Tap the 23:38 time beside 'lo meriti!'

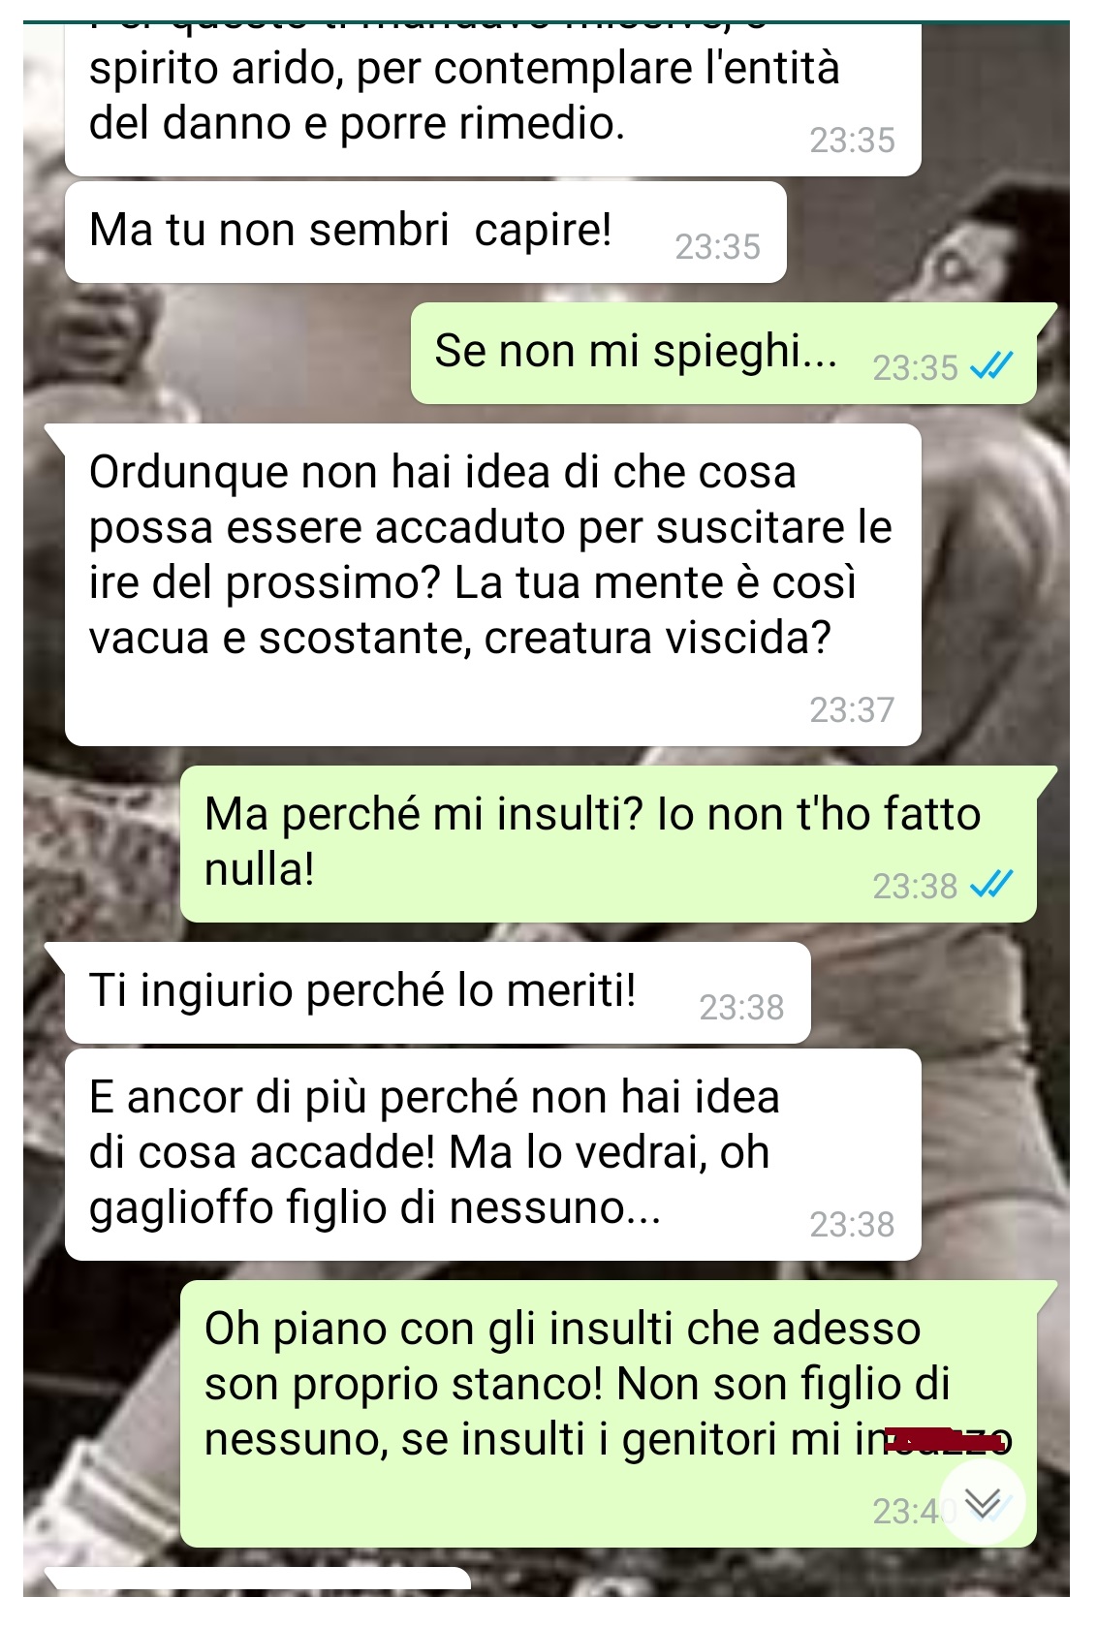741,1008
